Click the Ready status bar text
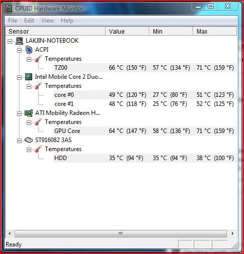This screenshot has height=254, width=244. (x=14, y=244)
